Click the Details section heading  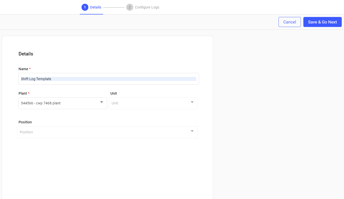point(26,54)
